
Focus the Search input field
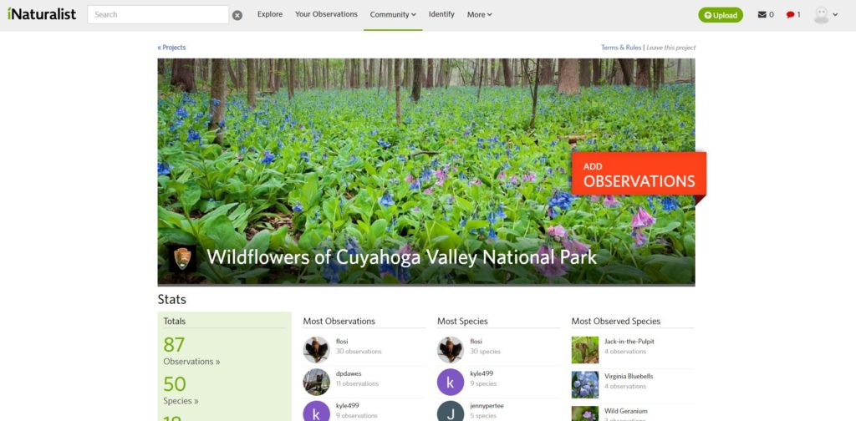158,15
